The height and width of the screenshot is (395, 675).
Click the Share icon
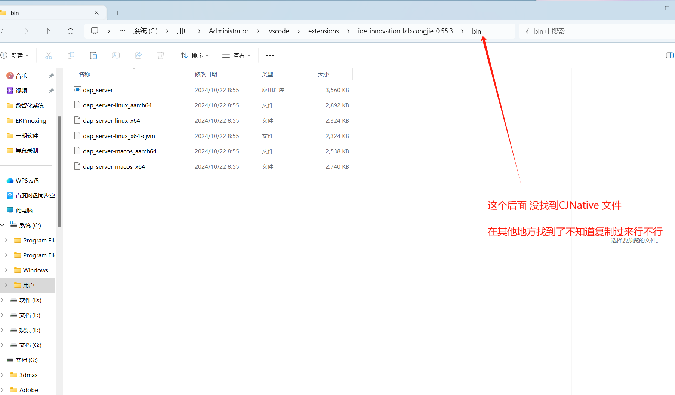point(138,55)
